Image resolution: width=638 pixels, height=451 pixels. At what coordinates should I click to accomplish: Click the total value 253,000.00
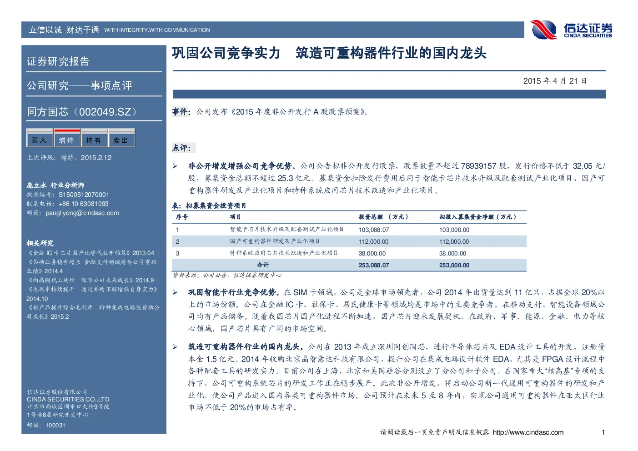coord(454,265)
